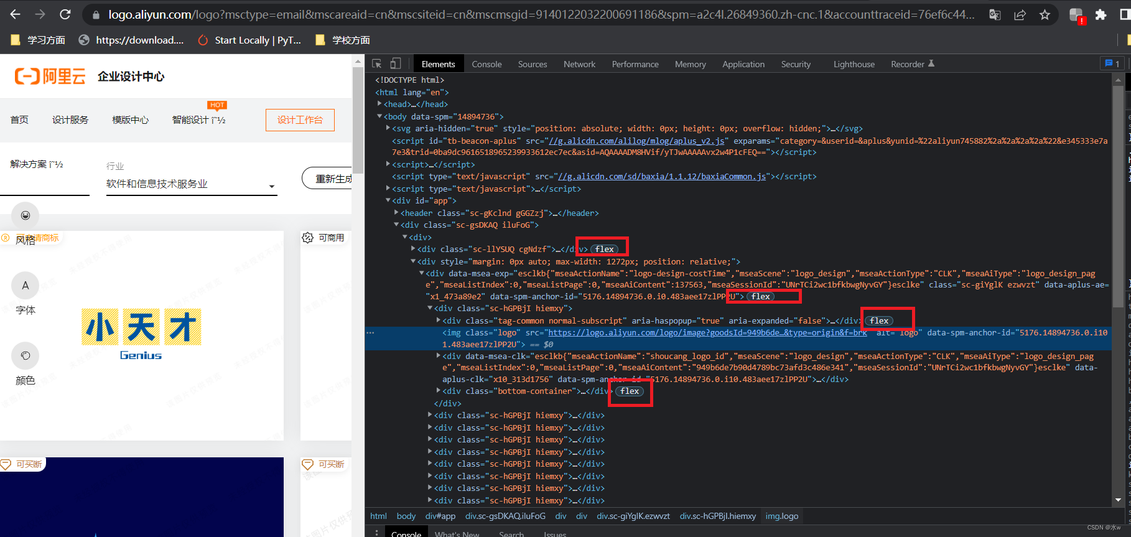
Task: Expand the head element node
Action: (x=379, y=104)
